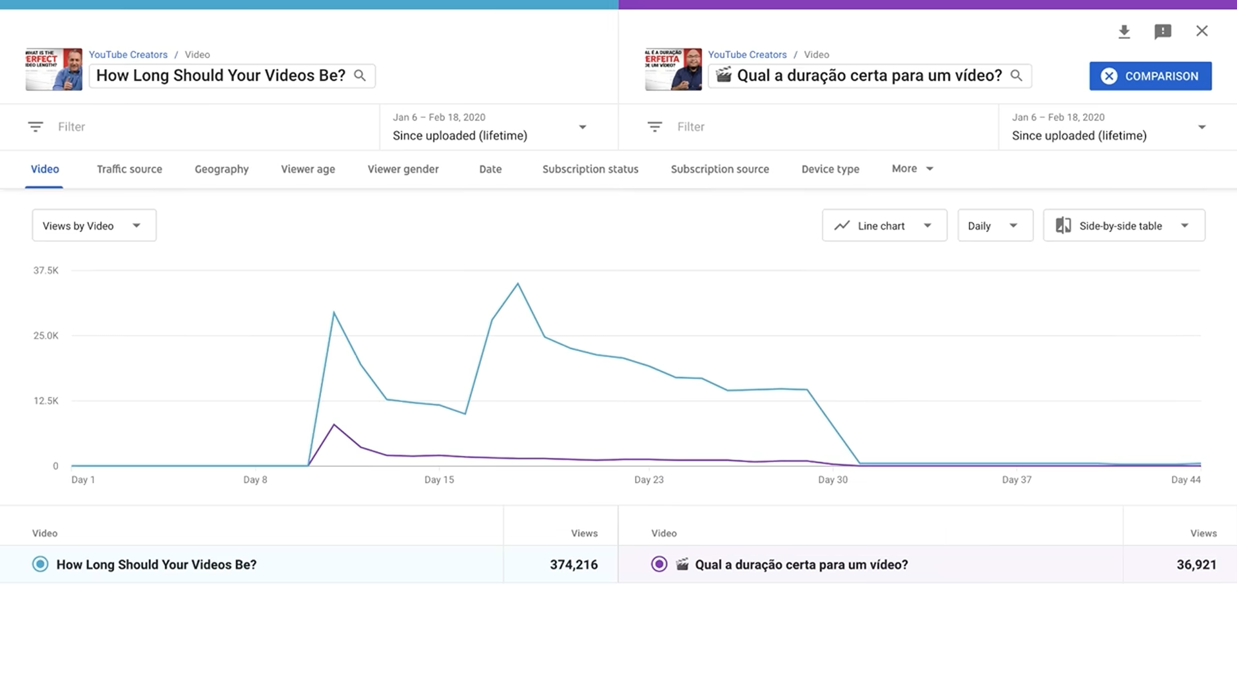Image resolution: width=1237 pixels, height=675 pixels.
Task: Click the send feedback icon
Action: click(1162, 32)
